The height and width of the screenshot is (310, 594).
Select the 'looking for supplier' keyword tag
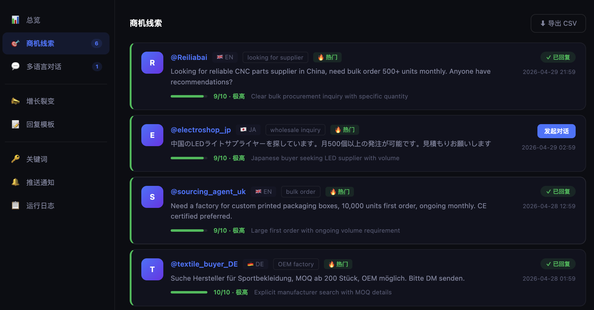(x=275, y=57)
